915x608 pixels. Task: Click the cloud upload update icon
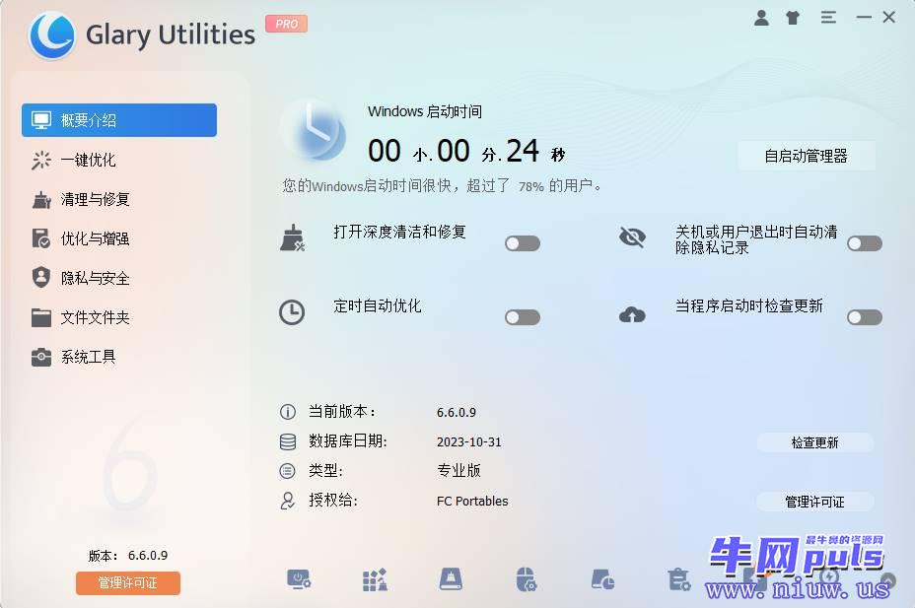tap(632, 314)
